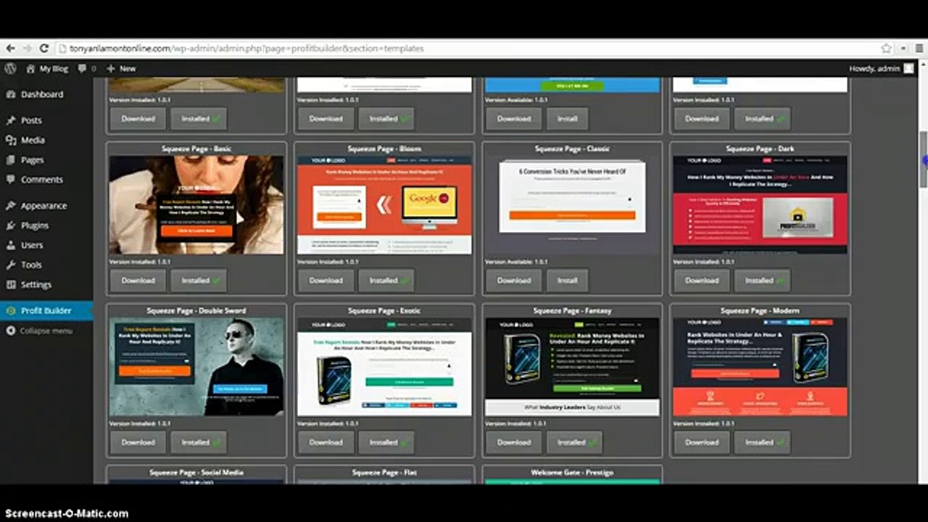Open My Blog in admin bar
This screenshot has height=522, width=928.
click(x=47, y=68)
